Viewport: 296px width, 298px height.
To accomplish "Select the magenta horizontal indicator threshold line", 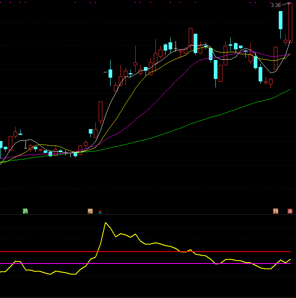I will coord(145,263).
